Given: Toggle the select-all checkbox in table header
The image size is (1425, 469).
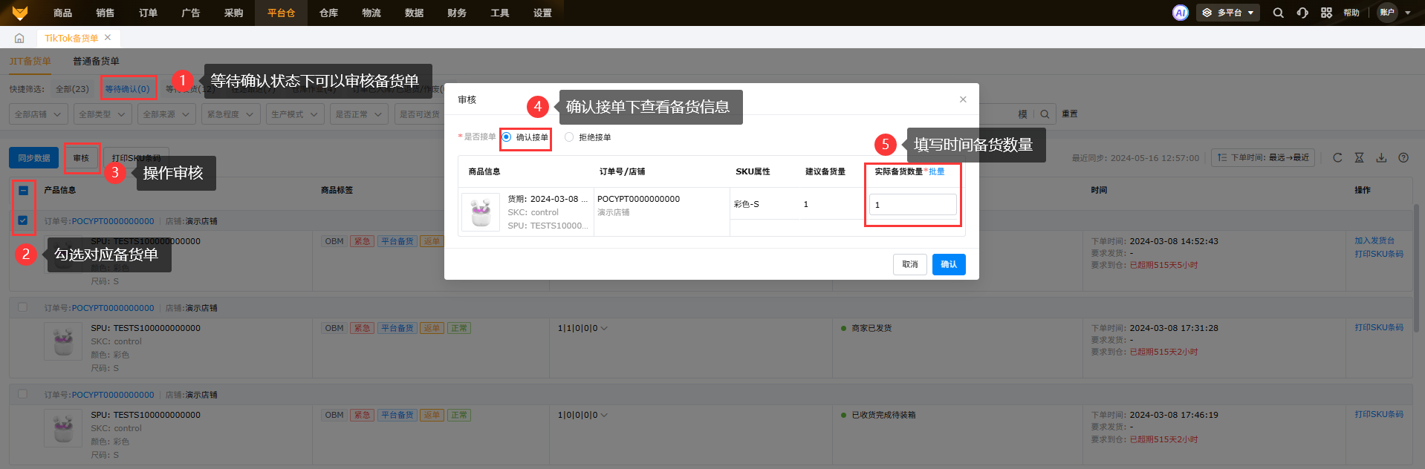Looking at the screenshot, I should pyautogui.click(x=23, y=190).
